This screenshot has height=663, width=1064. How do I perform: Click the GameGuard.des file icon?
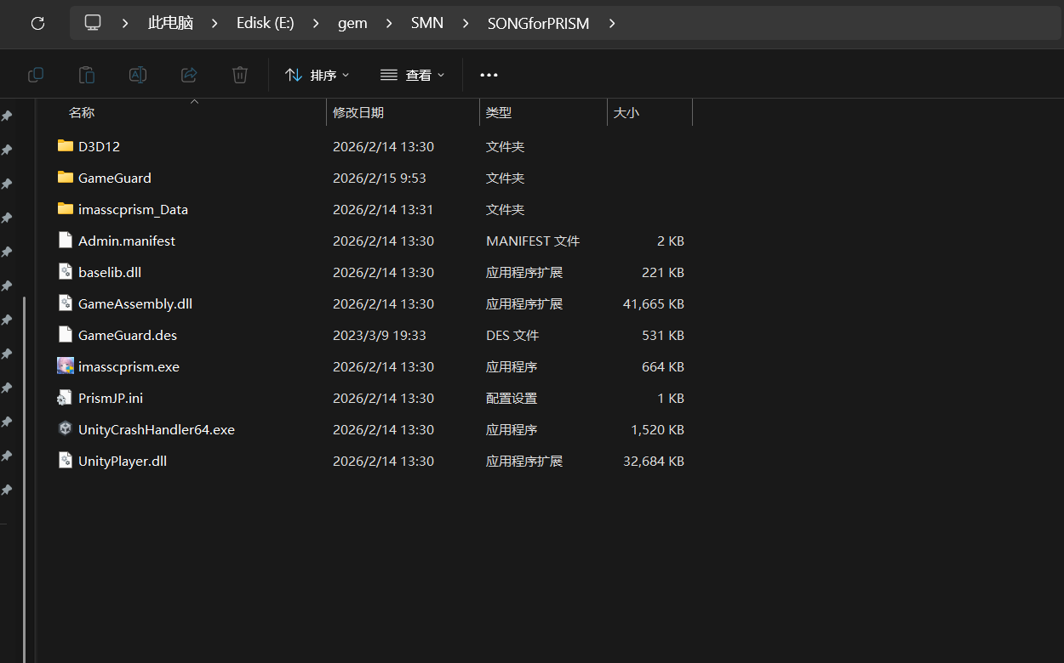coord(66,334)
